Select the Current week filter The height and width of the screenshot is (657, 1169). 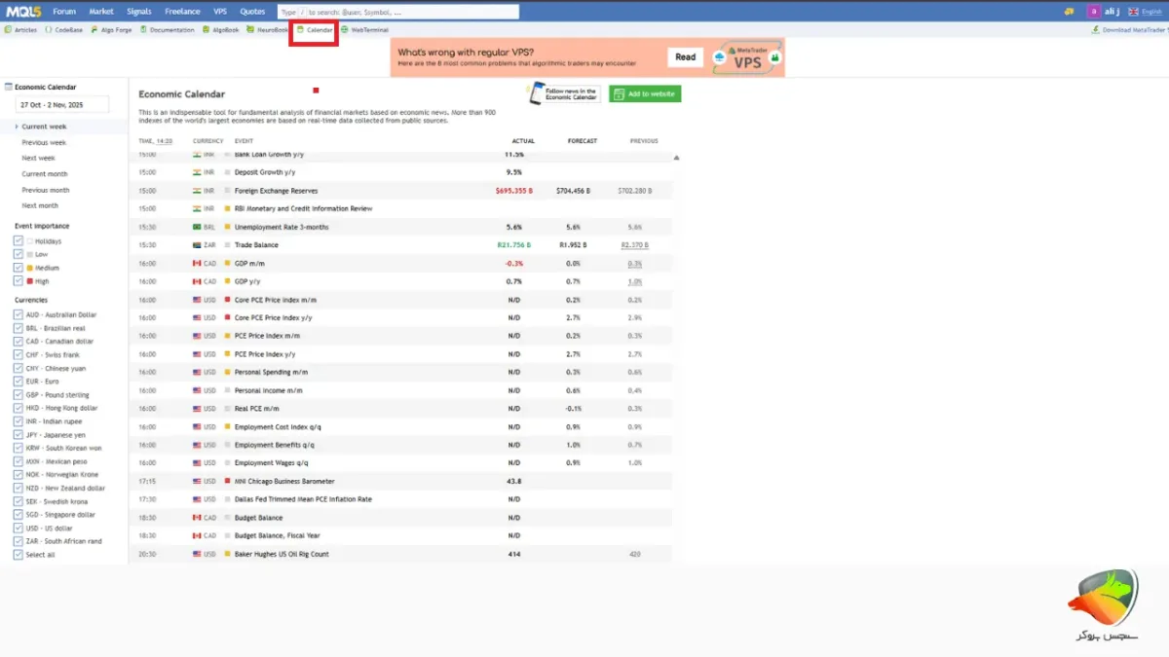pos(44,127)
